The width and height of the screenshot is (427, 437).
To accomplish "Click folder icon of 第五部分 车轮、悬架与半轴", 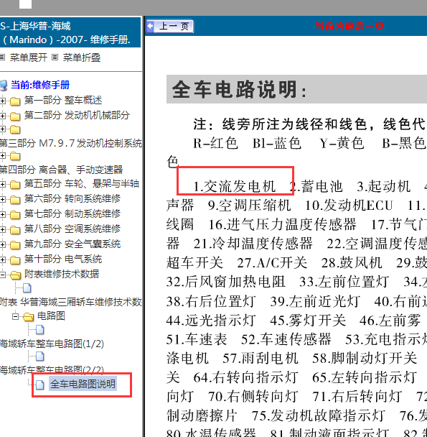I will (15, 185).
